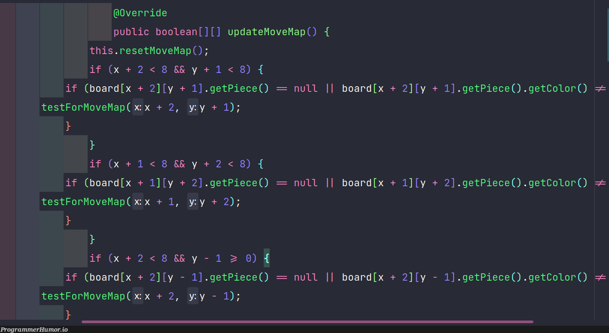Viewport: 609px width, 333px height.
Task: Click 'null' in the board[x + 2][y + 1] line
Action: (x=306, y=88)
